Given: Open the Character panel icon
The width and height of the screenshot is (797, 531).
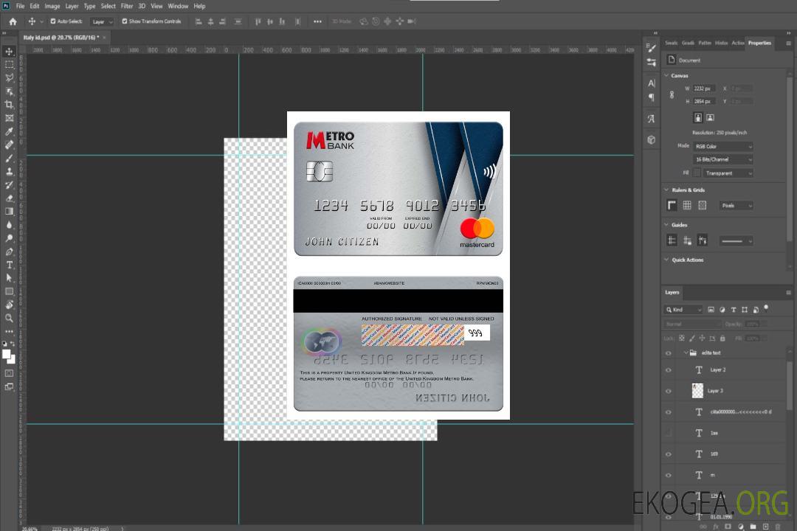Looking at the screenshot, I should (652, 83).
